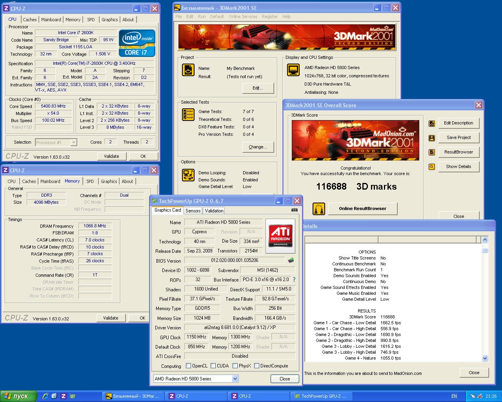Click Show Details in Overall Score dialog

[458, 166]
